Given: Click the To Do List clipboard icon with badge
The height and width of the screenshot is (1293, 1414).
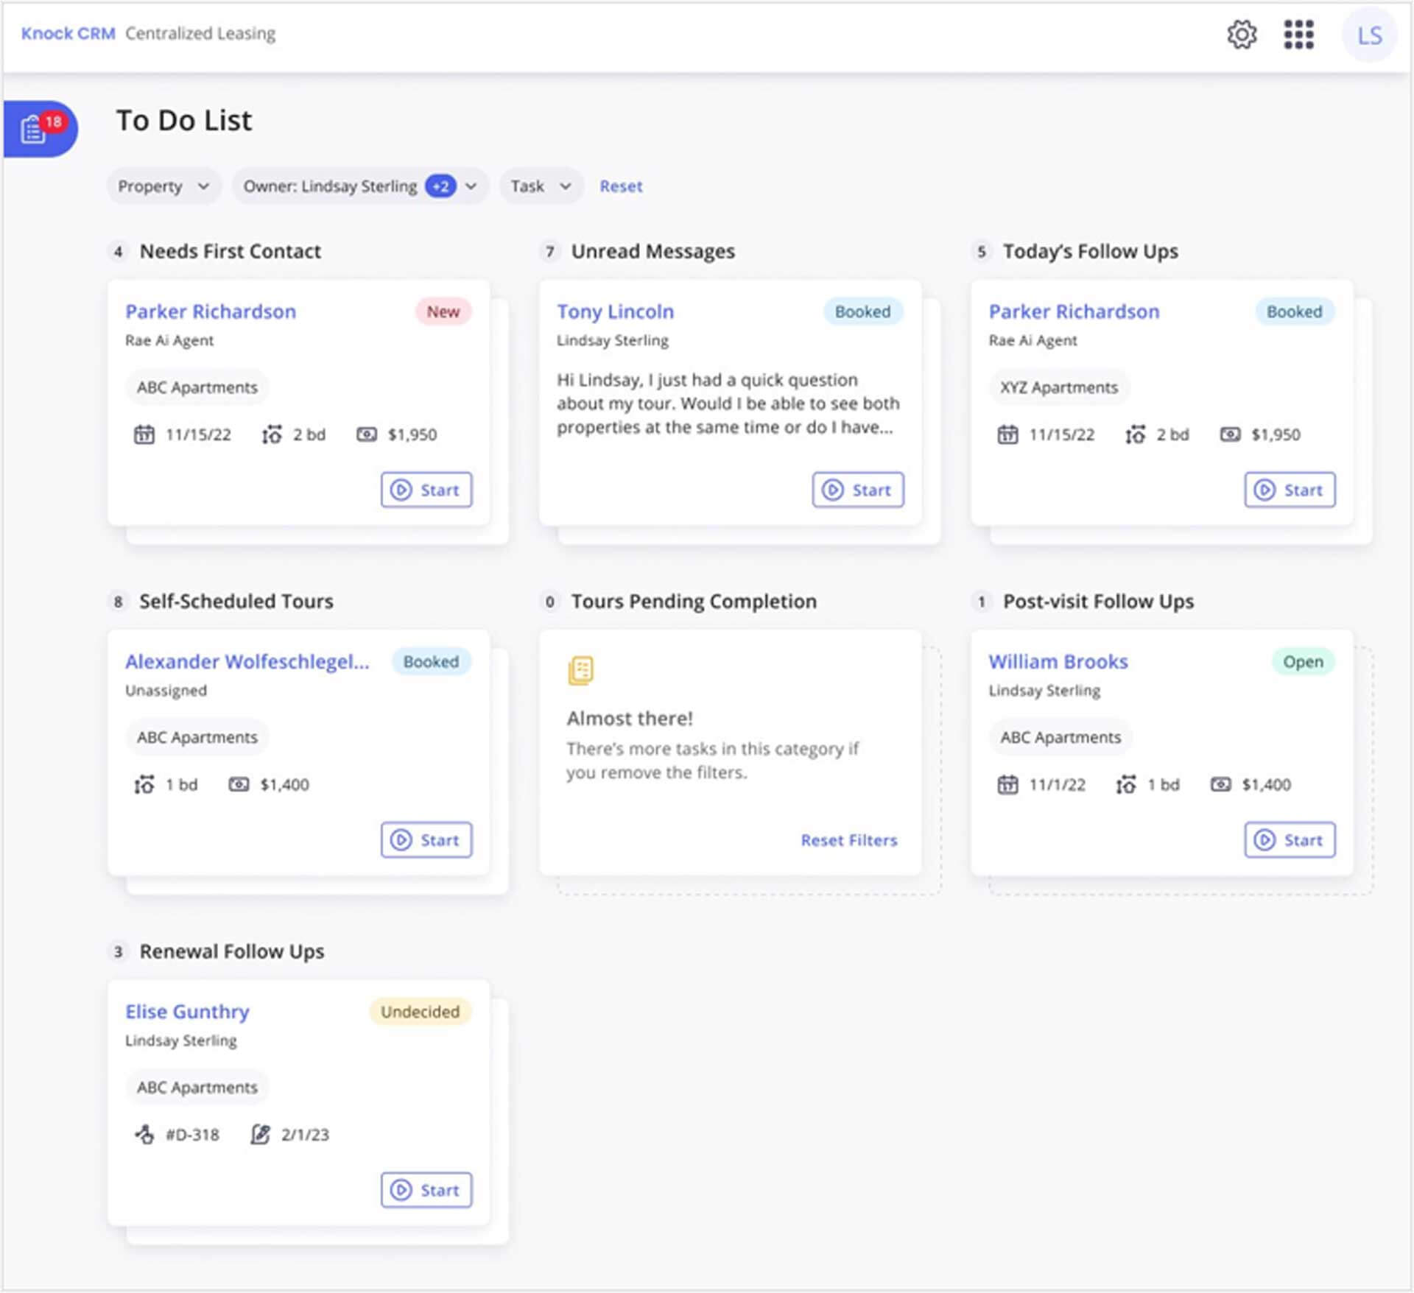Looking at the screenshot, I should click(x=35, y=127).
